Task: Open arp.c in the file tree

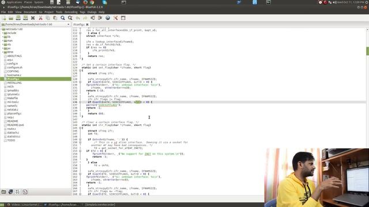Action: (10, 60)
